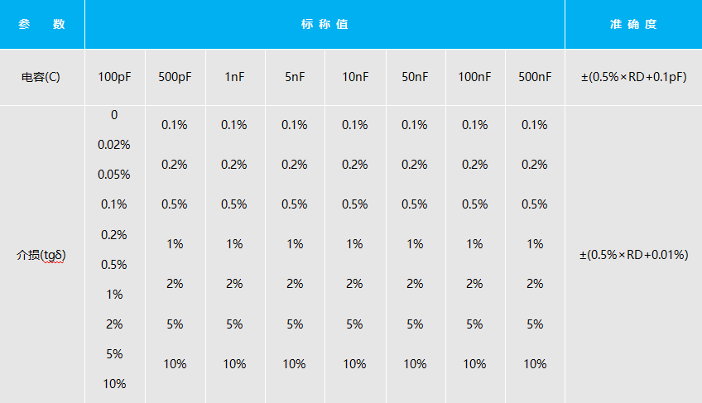Select the 电容(C) row label
Viewport: 702px width, 403px height.
[x=41, y=77]
